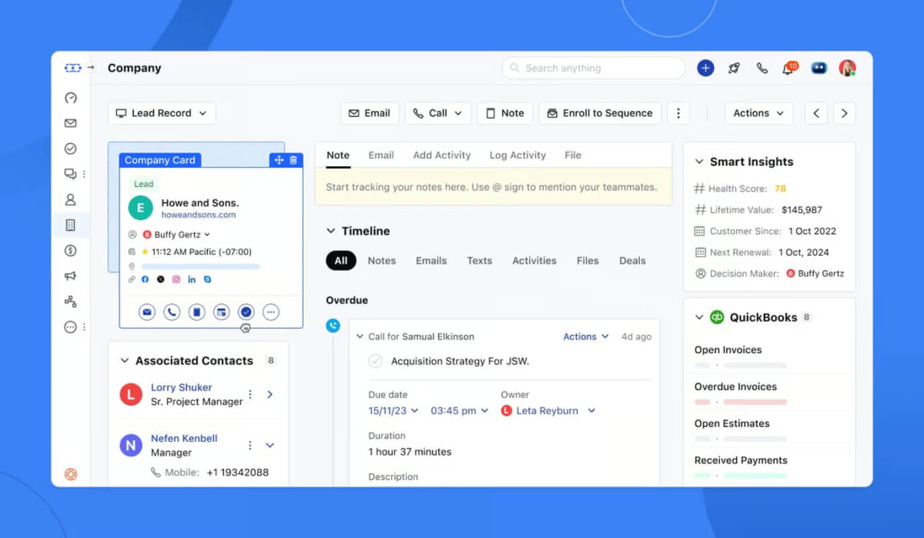Open the 15/11/23 due date dropdown

point(393,410)
